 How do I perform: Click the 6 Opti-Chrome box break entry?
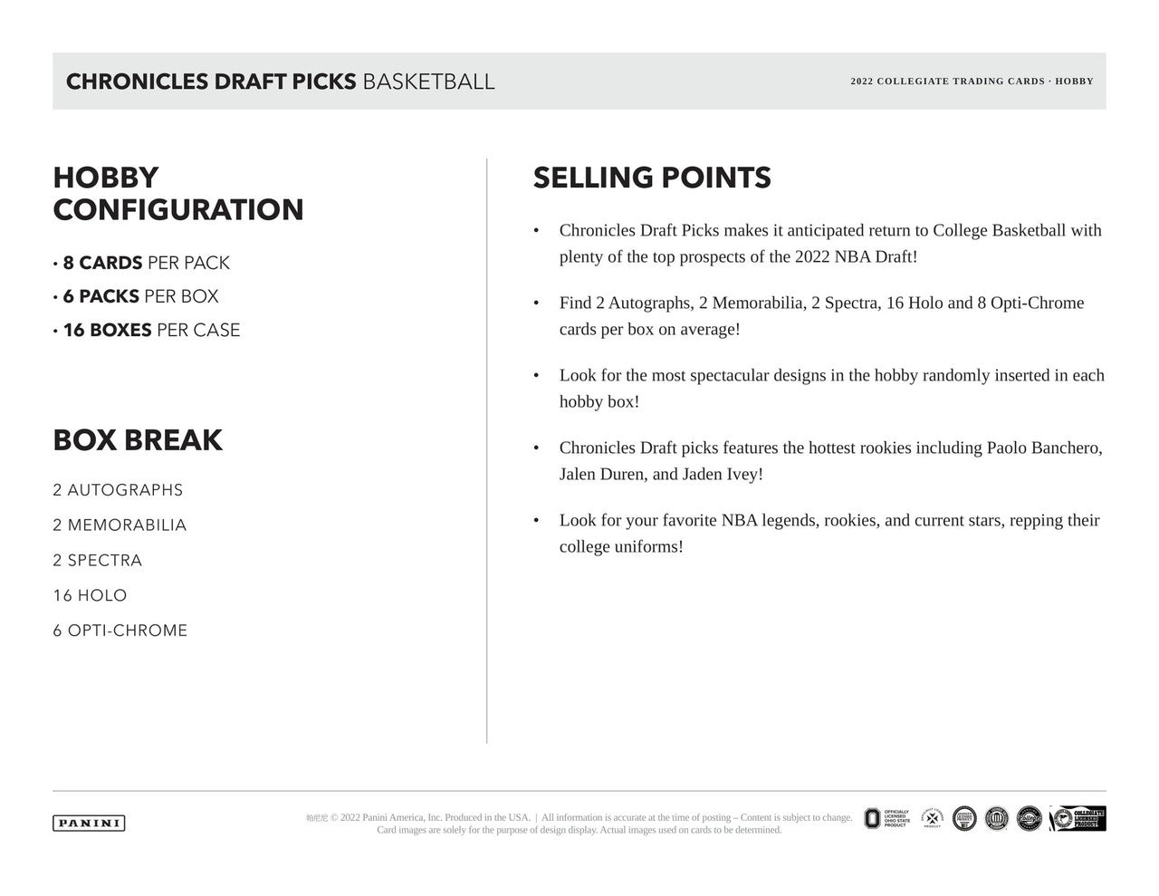pos(120,631)
